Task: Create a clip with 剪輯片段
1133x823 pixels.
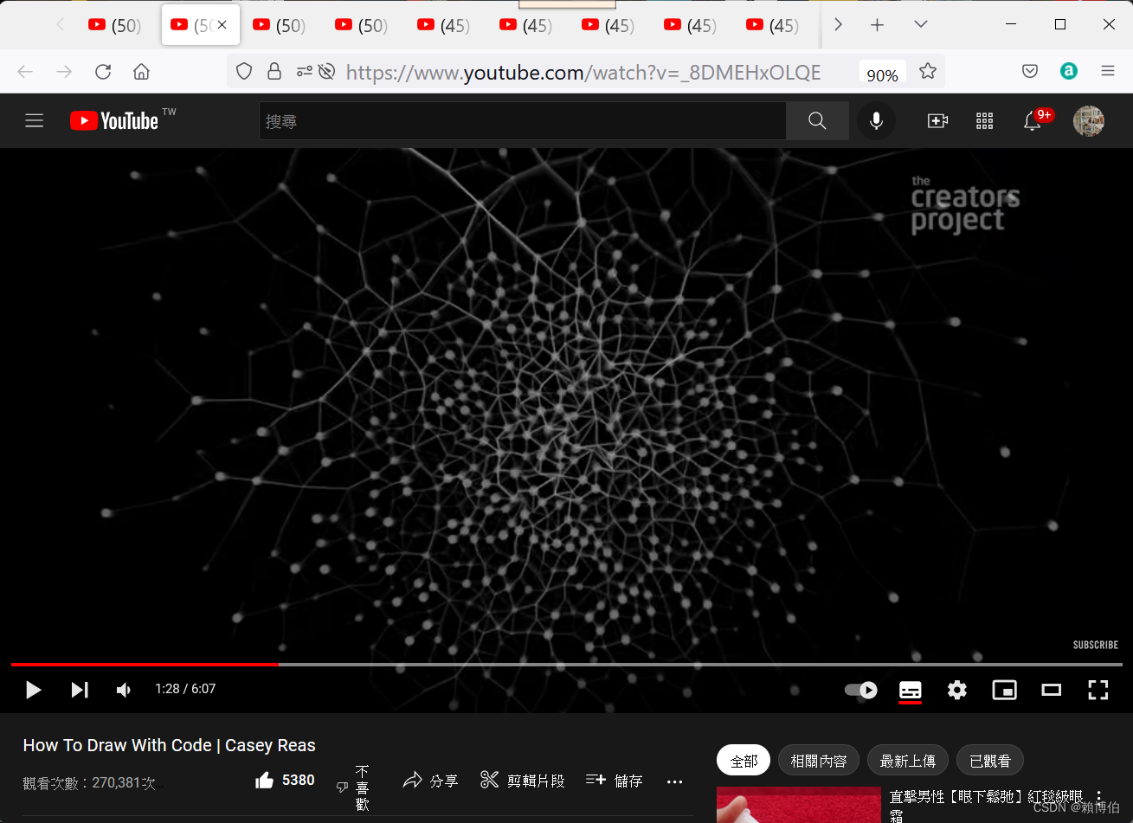Action: (x=523, y=781)
